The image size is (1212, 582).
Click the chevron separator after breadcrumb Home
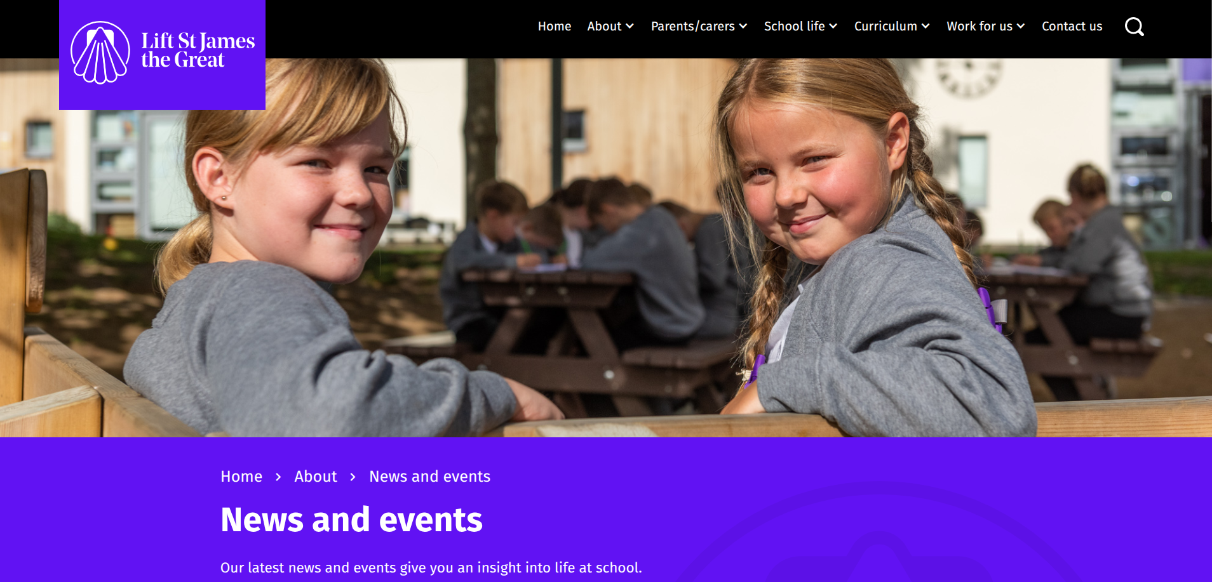278,477
